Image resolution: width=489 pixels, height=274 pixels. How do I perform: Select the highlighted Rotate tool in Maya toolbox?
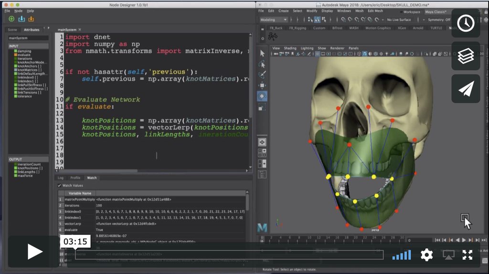click(262, 96)
